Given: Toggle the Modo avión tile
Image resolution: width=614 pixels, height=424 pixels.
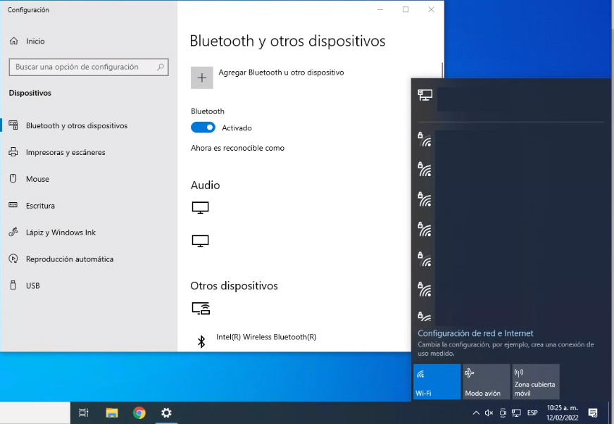Looking at the screenshot, I should click(487, 382).
